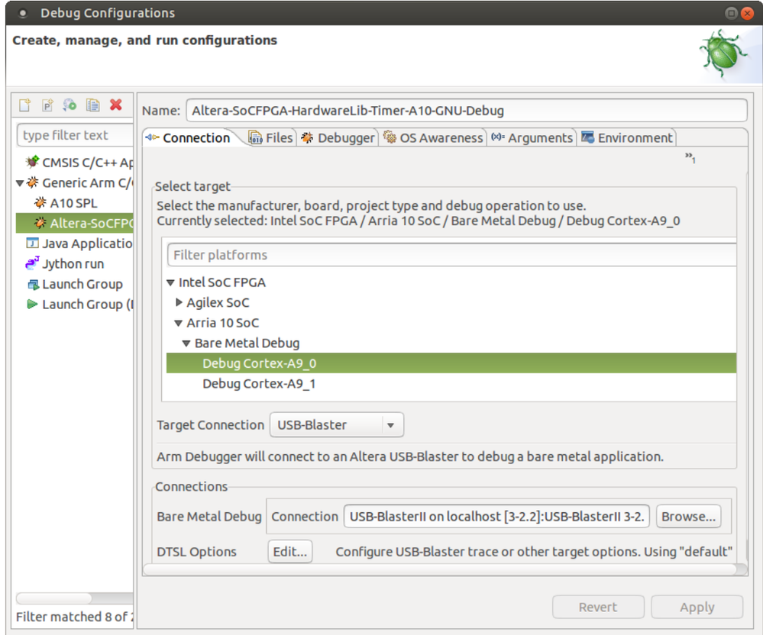Click the Launch Group icon

click(33, 284)
